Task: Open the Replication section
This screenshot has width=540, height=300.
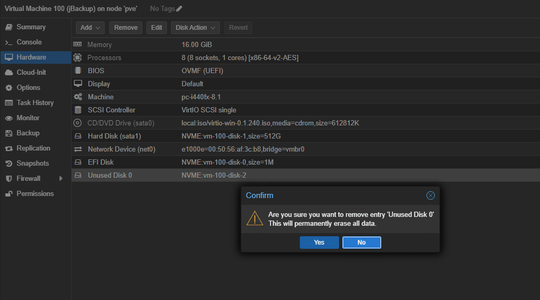Action: coord(36,148)
